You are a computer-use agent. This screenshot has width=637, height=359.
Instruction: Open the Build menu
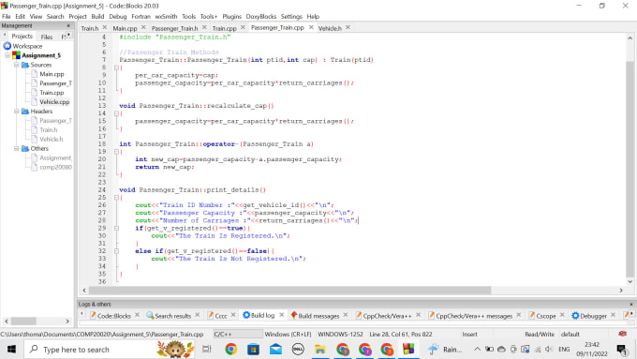[x=97, y=16]
